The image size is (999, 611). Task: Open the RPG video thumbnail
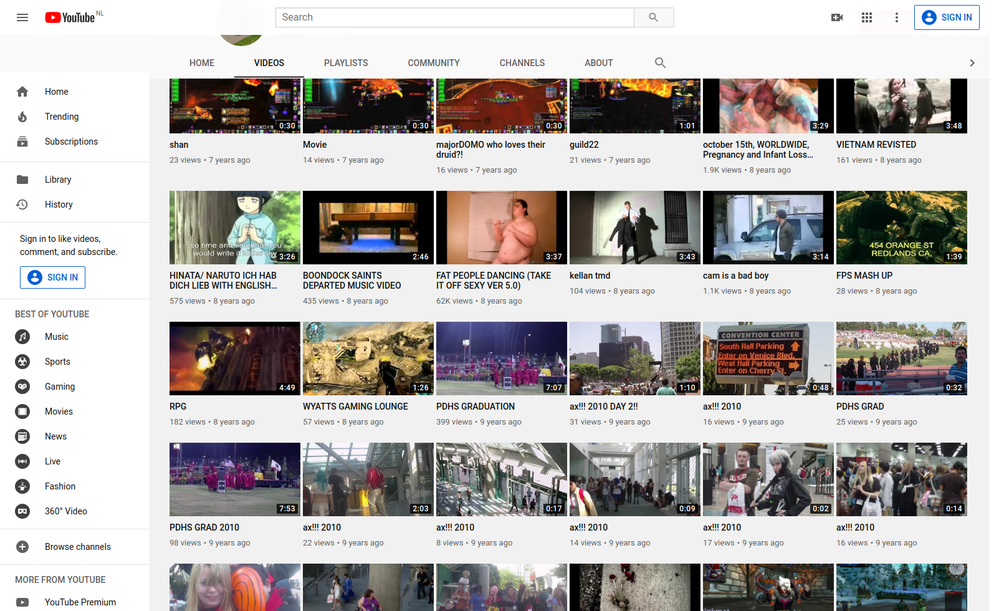coord(235,358)
